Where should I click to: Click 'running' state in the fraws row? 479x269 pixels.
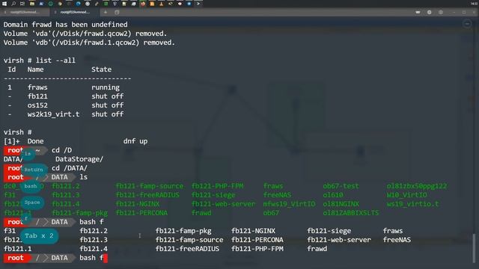pos(106,87)
